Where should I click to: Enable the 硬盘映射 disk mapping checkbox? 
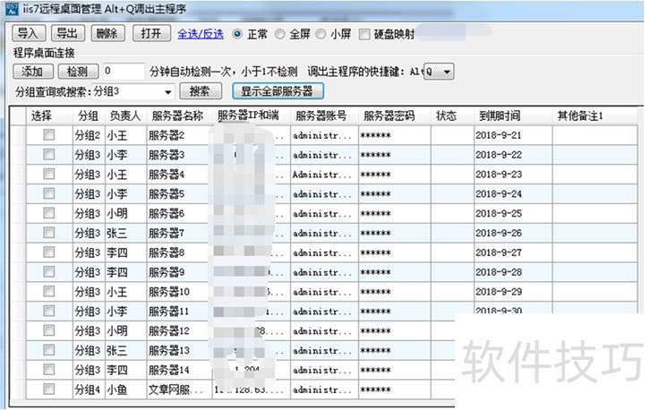[x=364, y=34]
